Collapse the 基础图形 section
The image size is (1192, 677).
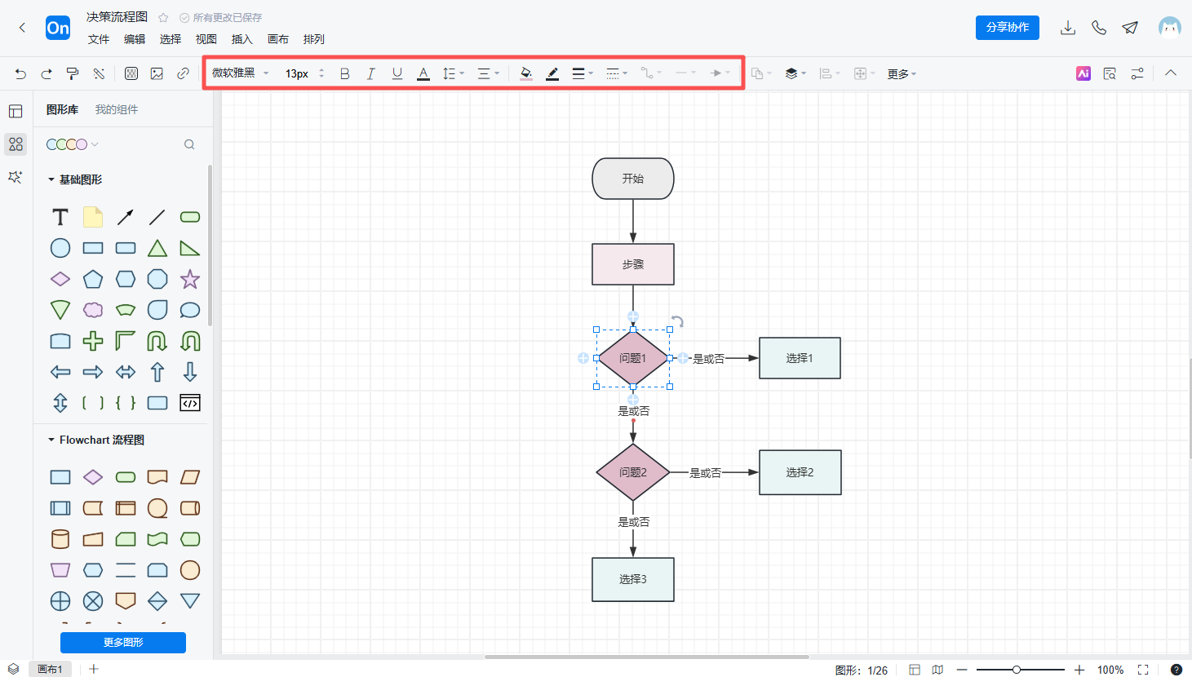click(x=51, y=179)
